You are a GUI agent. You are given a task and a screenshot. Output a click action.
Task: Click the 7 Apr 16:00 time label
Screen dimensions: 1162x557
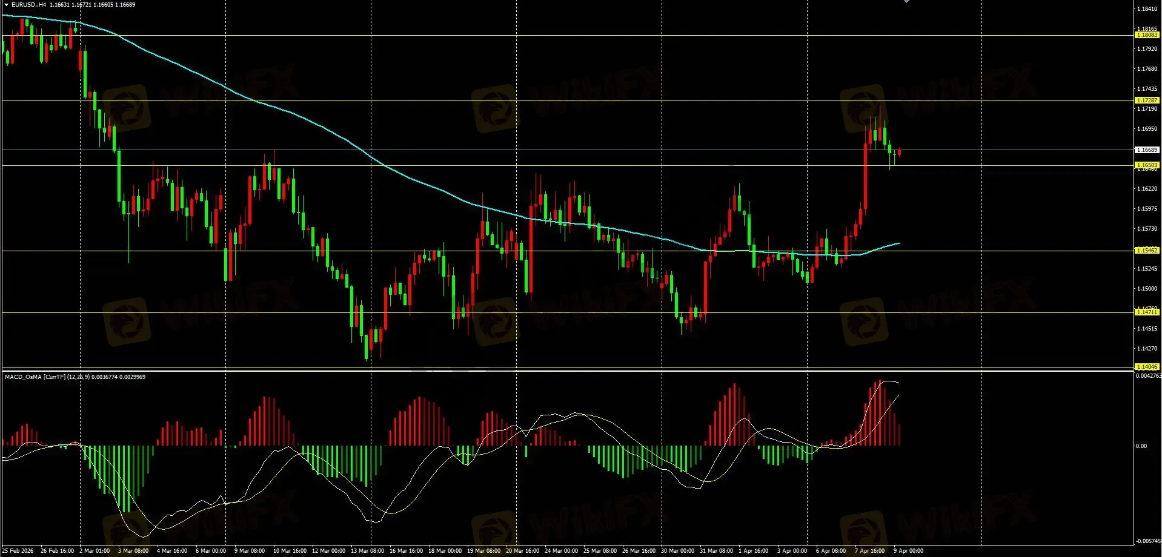[x=870, y=551]
